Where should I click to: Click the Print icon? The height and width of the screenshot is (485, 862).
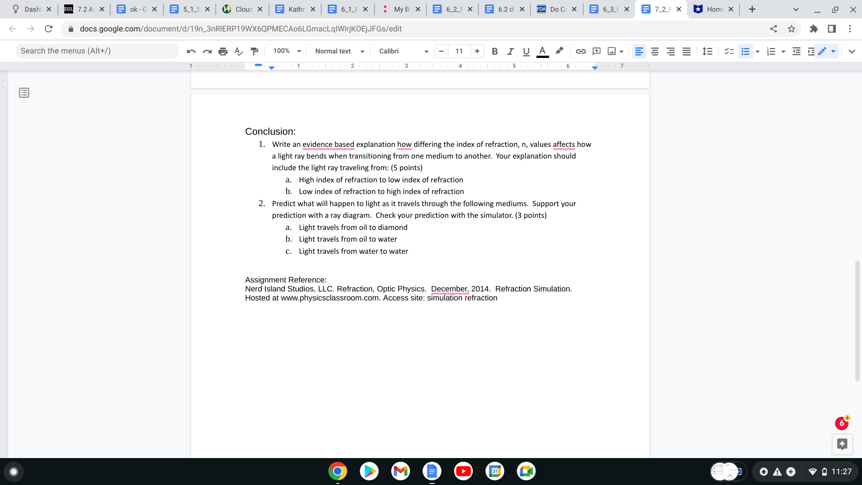223,51
